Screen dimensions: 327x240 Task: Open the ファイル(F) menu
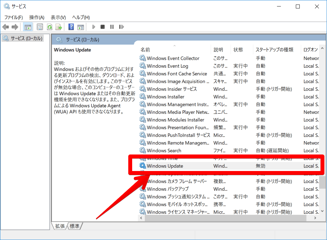[x=13, y=17]
